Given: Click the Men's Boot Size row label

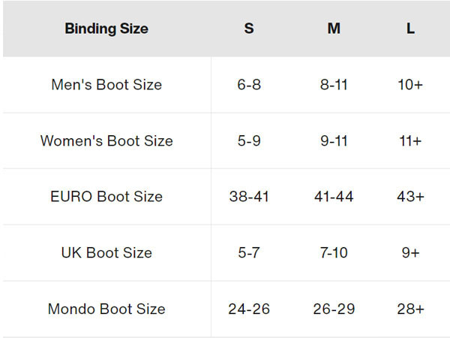Looking at the screenshot, I should pos(106,85).
